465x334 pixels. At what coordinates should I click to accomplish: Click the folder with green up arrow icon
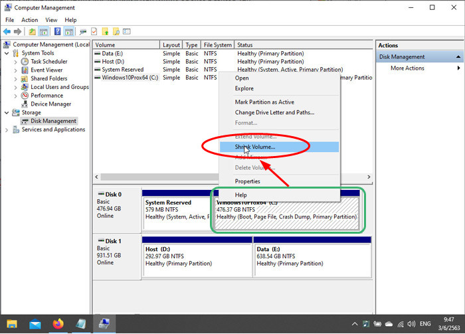105,31
